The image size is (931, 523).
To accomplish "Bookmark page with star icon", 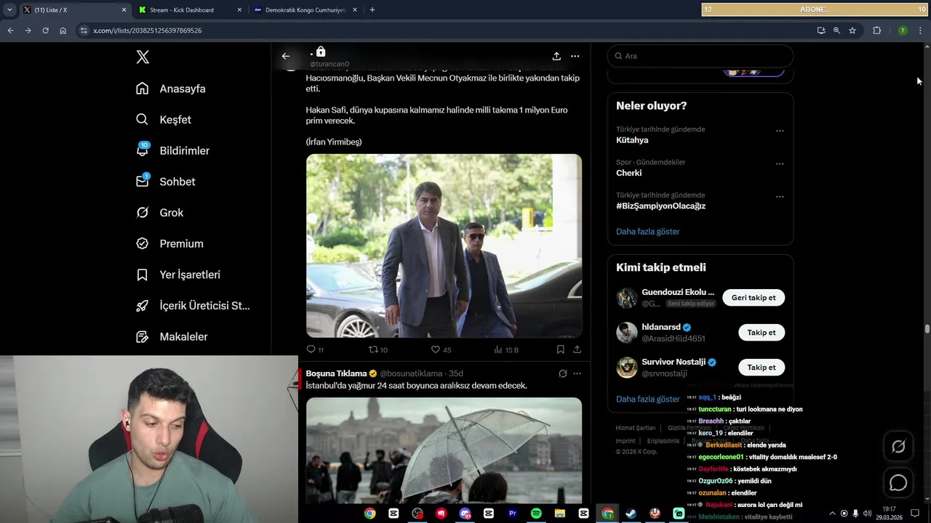I will pos(852,31).
